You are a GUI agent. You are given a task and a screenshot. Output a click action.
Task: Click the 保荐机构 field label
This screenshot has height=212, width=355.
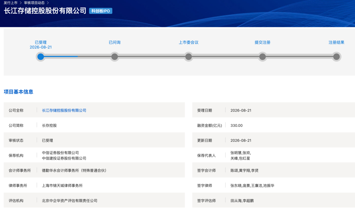[x=16, y=156]
